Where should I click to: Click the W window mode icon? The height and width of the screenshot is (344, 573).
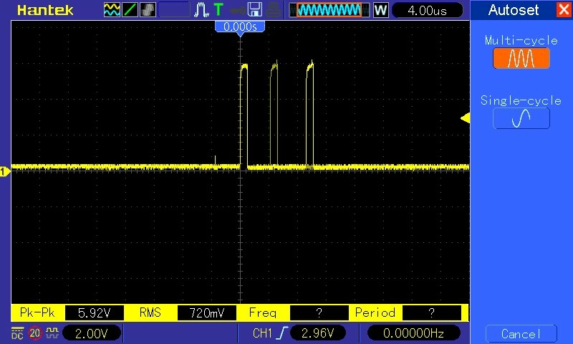[x=380, y=10]
